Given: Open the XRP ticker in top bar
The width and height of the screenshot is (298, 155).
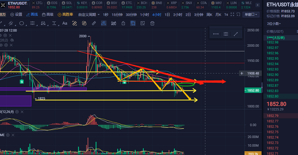Looking at the screenshot, I should [x=172, y=5].
